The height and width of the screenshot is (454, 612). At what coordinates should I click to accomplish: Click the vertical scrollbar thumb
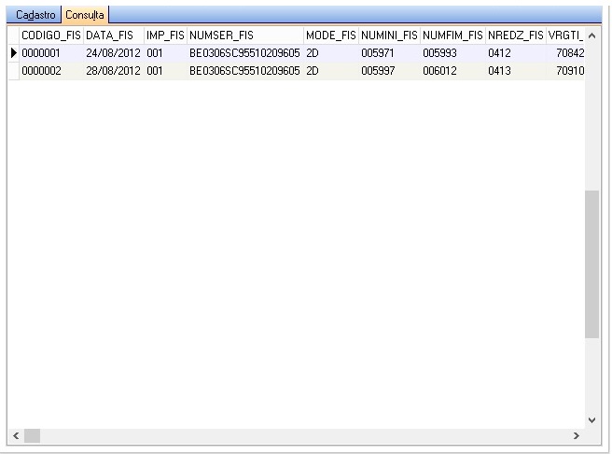(x=591, y=264)
